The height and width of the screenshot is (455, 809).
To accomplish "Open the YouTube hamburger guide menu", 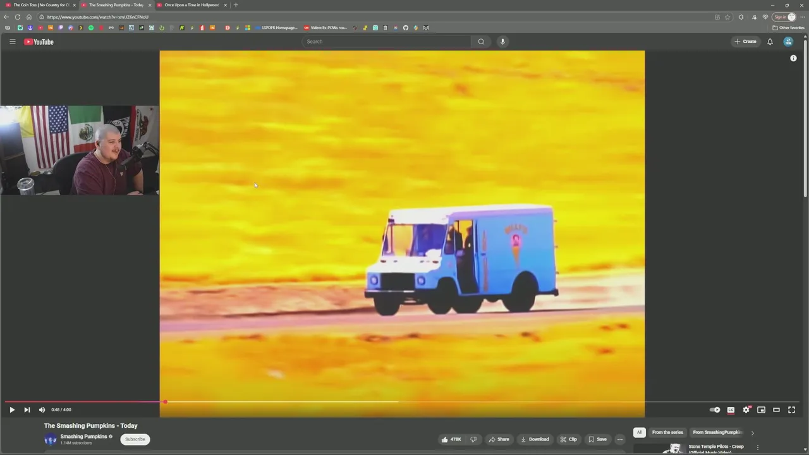I will [12, 42].
